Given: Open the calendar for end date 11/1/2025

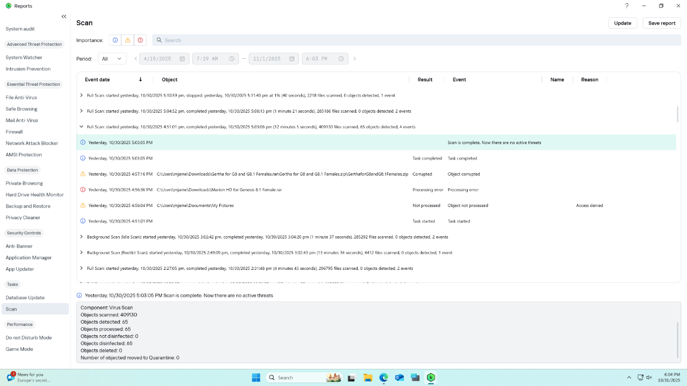Looking at the screenshot, I should (291, 58).
